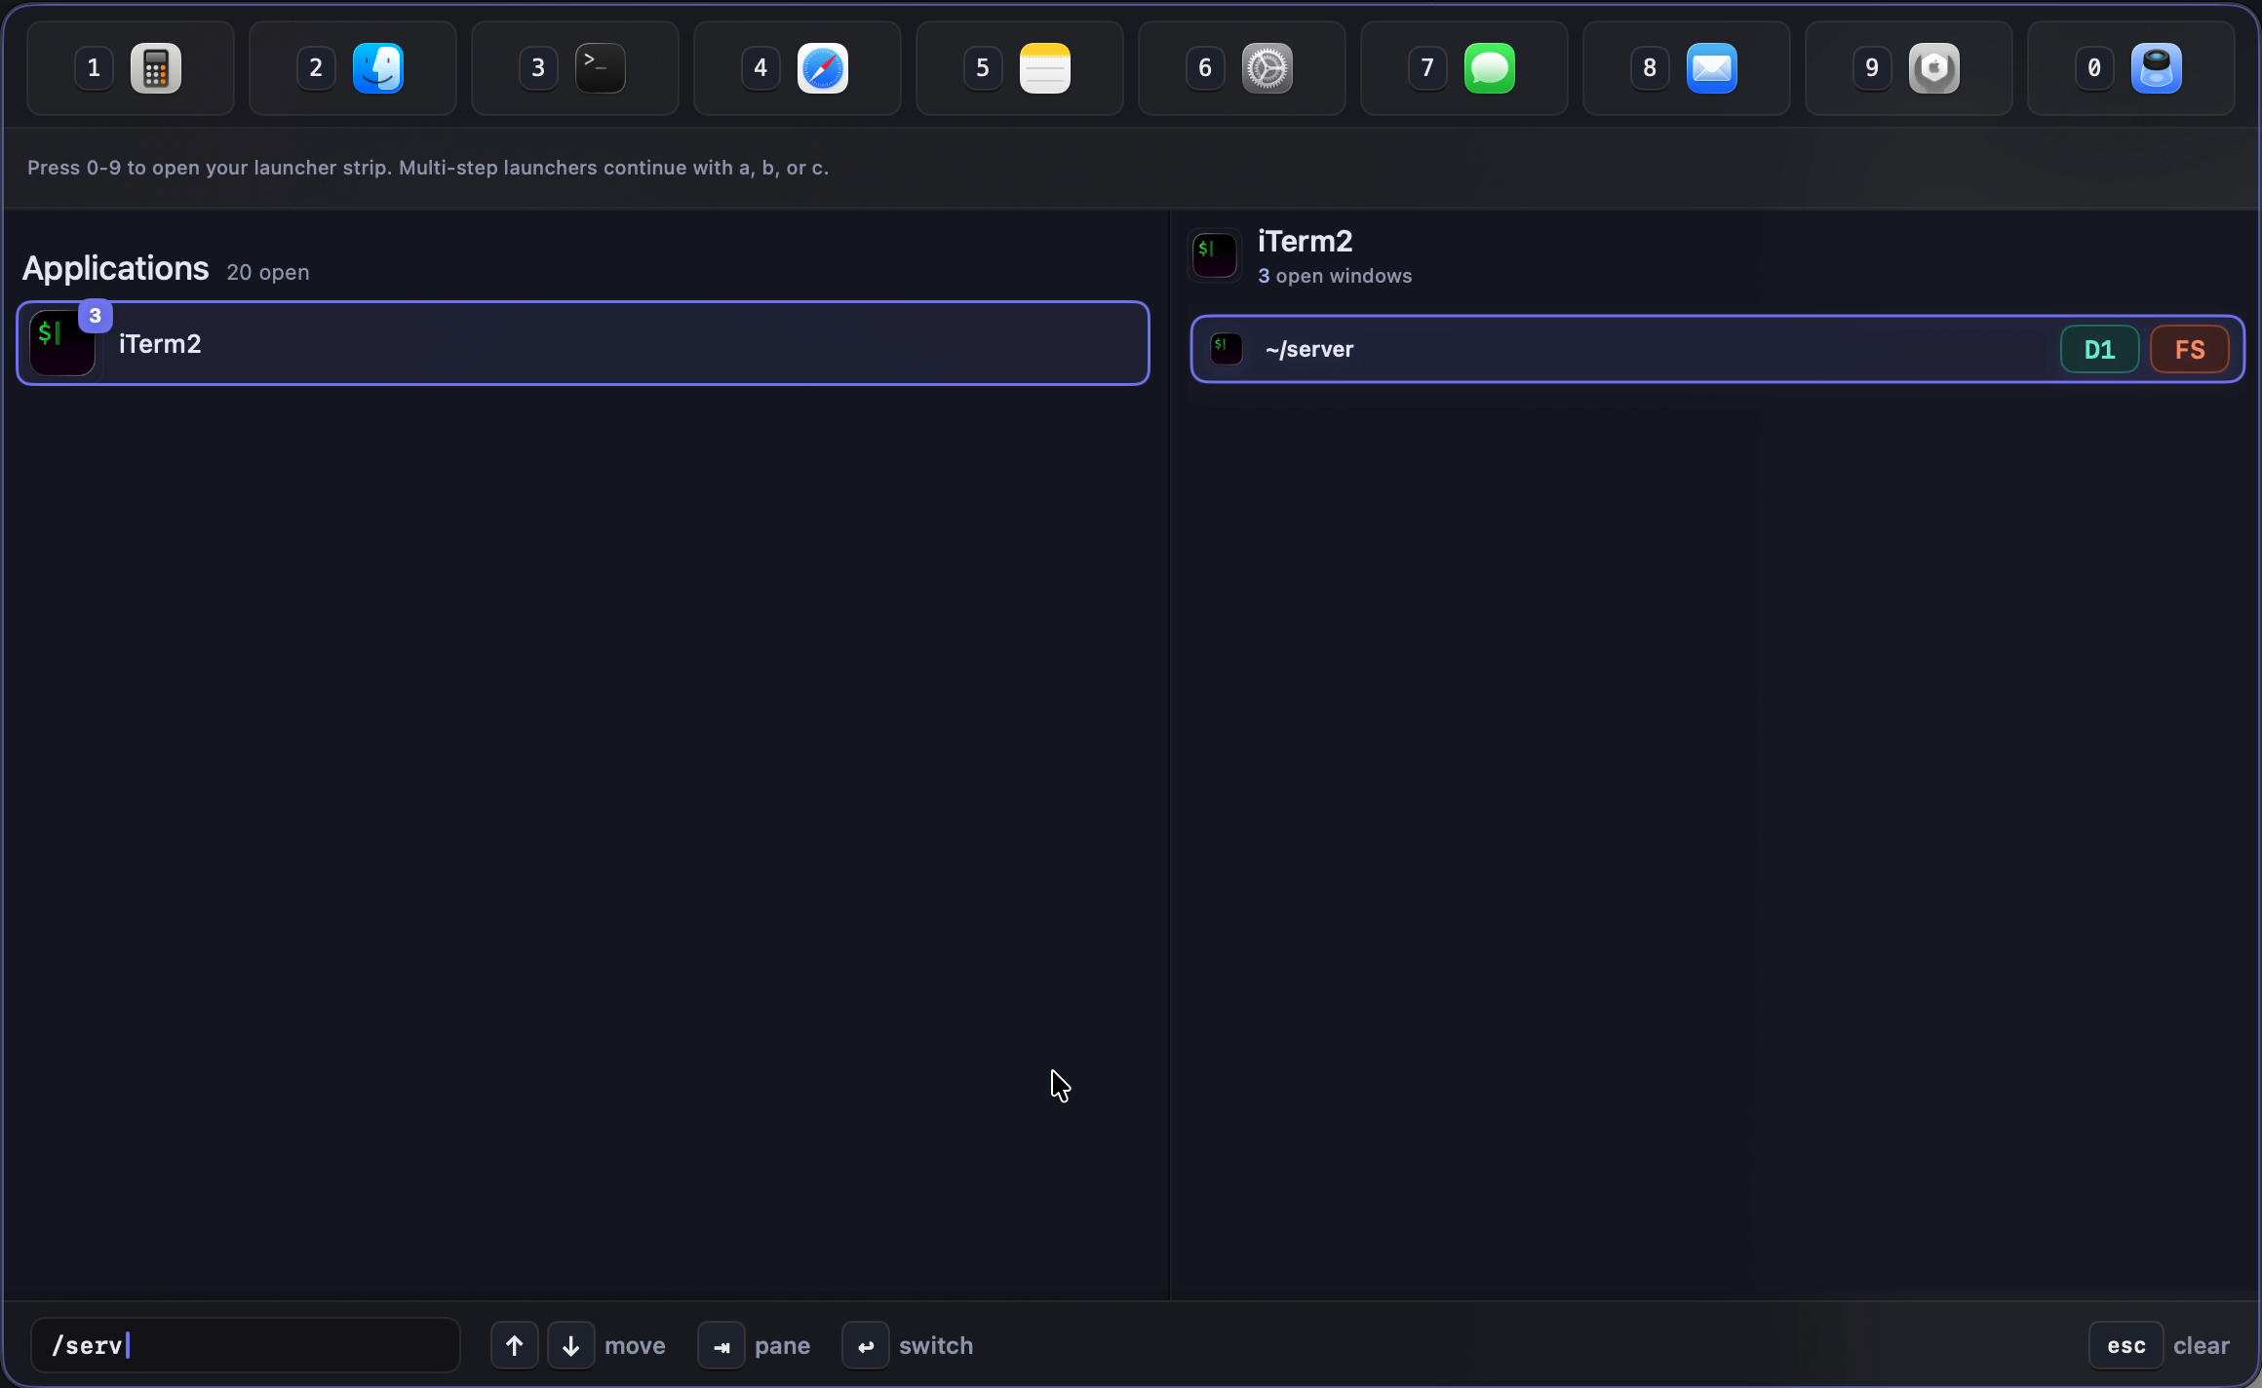Click the 'clear' label beside esc

[2202, 1345]
